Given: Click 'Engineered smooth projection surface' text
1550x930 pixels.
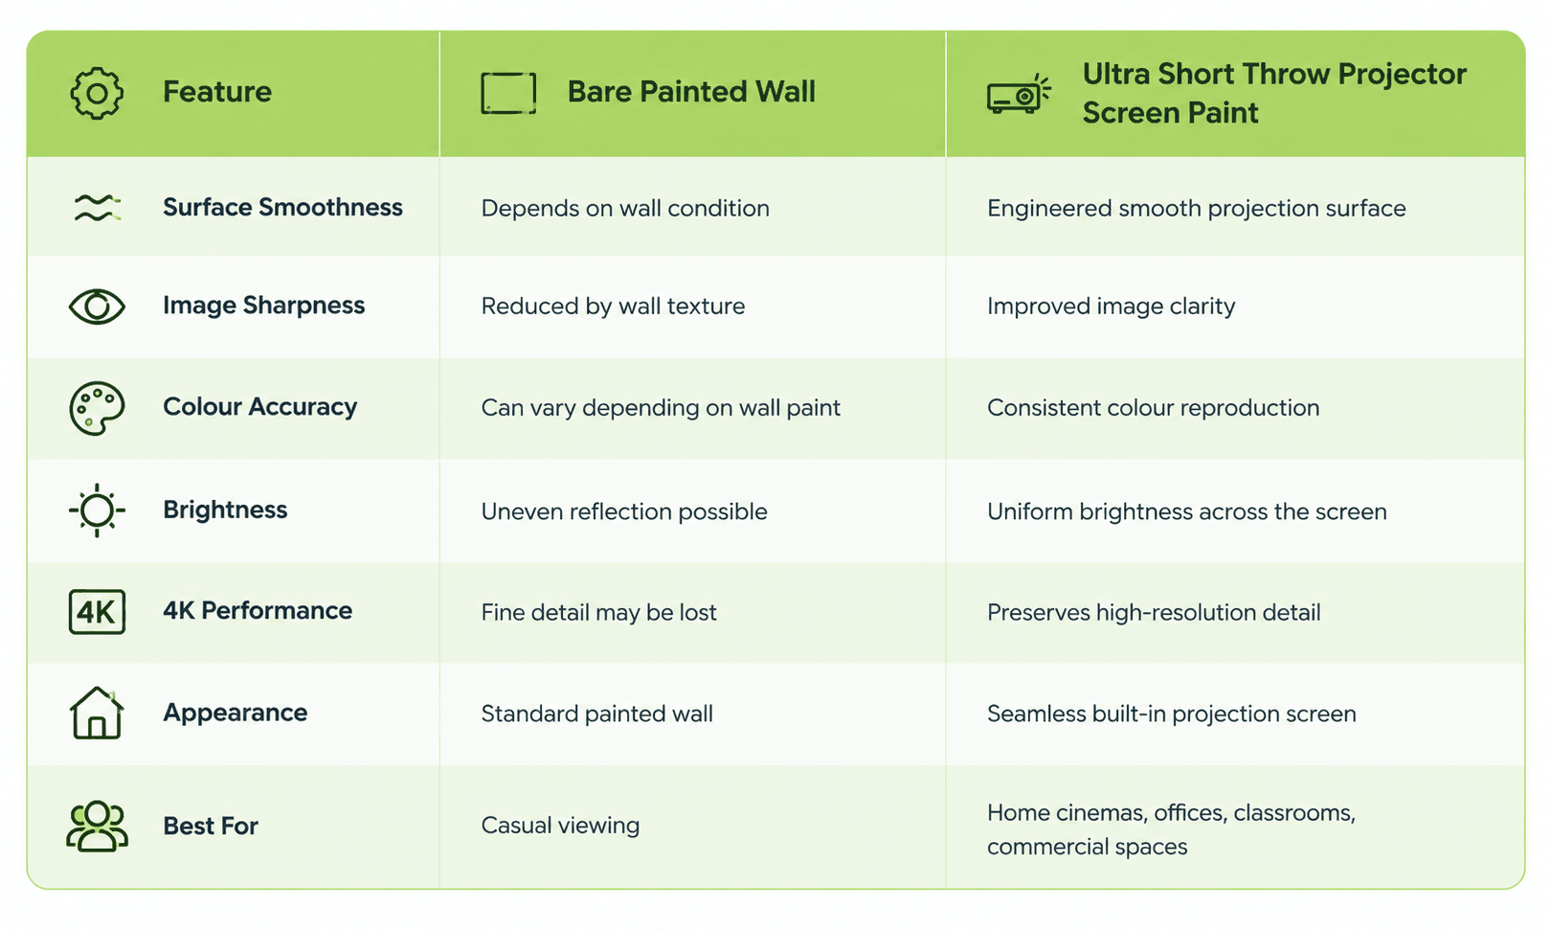Looking at the screenshot, I should 1197,209.
